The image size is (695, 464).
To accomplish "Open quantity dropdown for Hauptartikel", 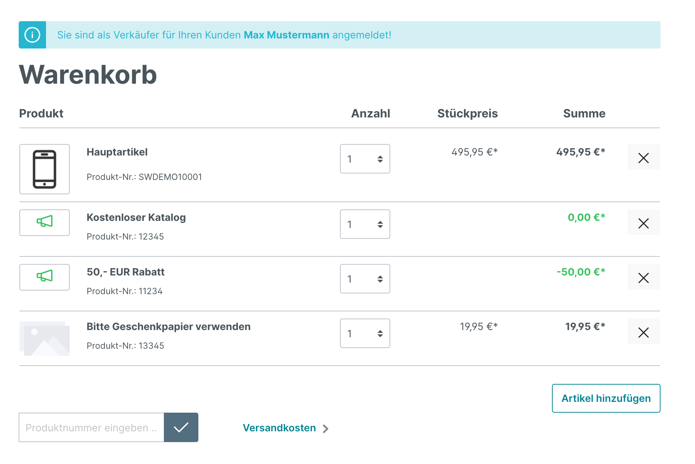I will click(x=365, y=159).
